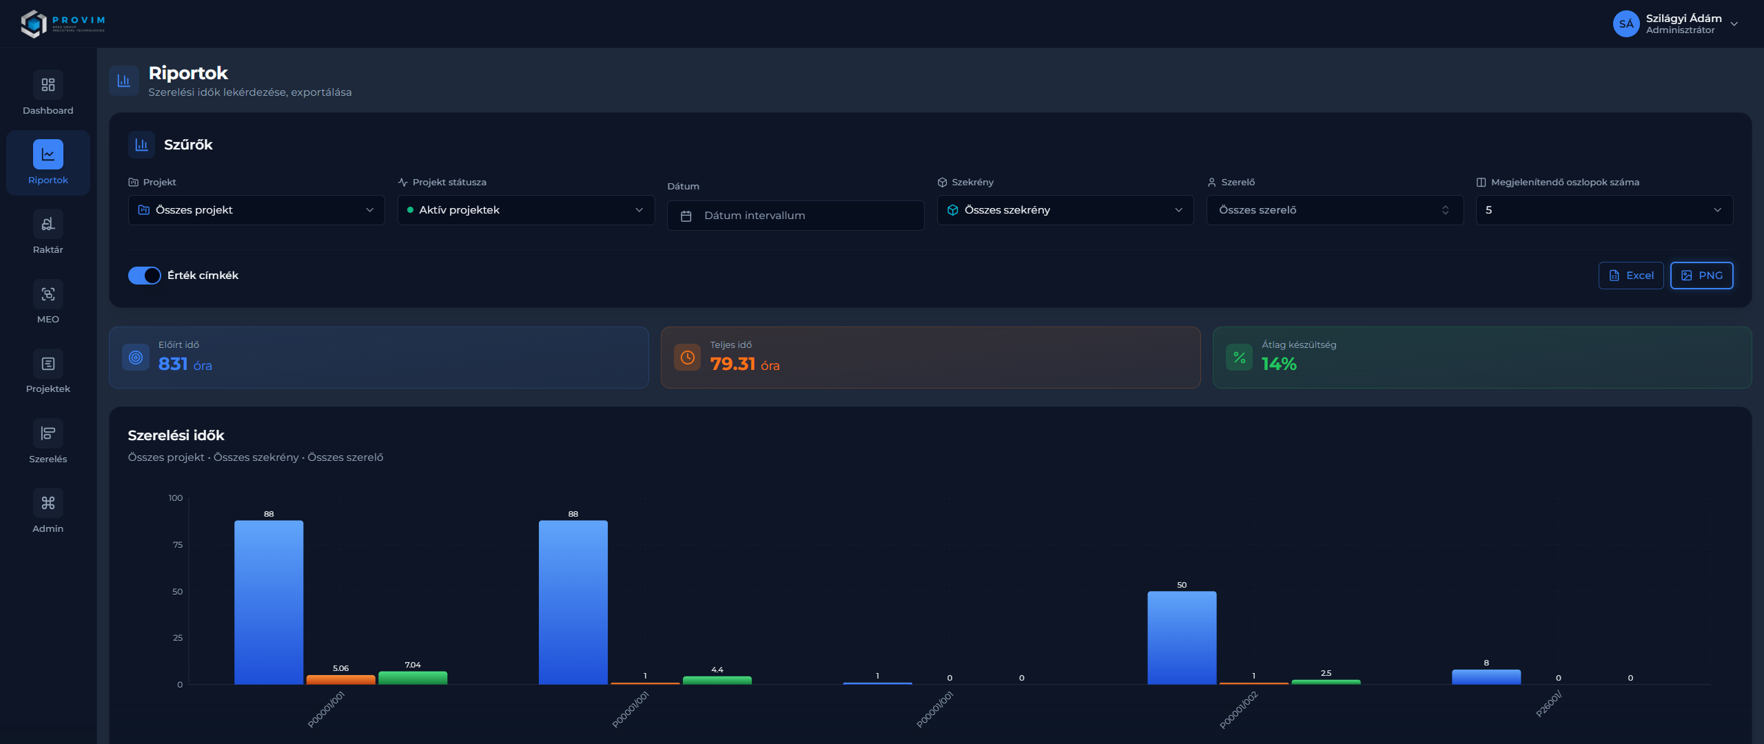Navigate to Projektek in the sidebar
This screenshot has width=1764, height=744.
tap(48, 363)
